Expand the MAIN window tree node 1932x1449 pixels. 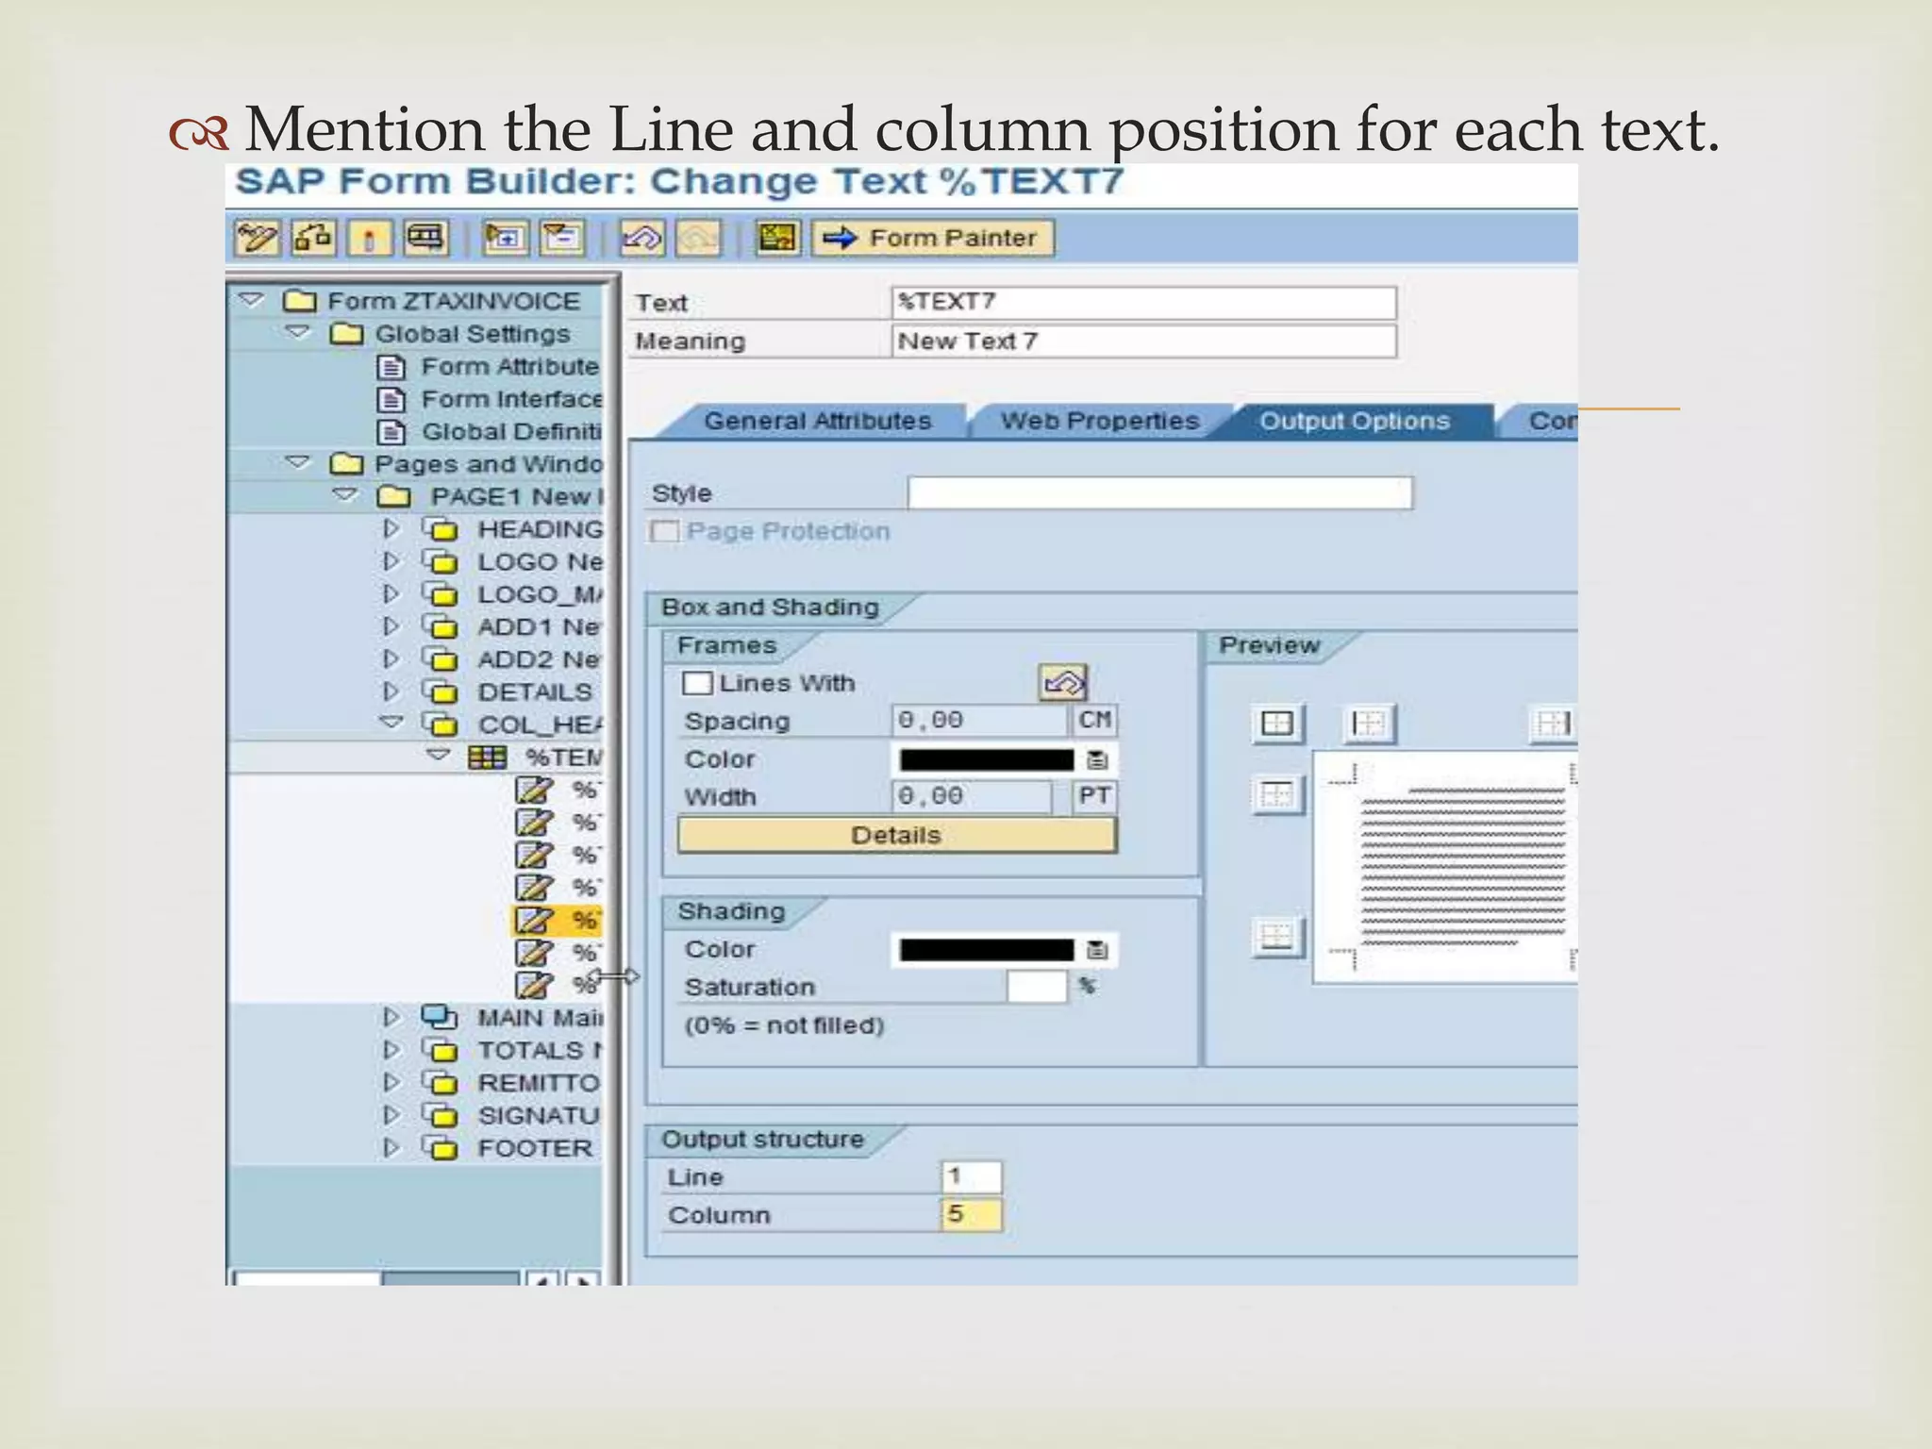[x=391, y=1018]
